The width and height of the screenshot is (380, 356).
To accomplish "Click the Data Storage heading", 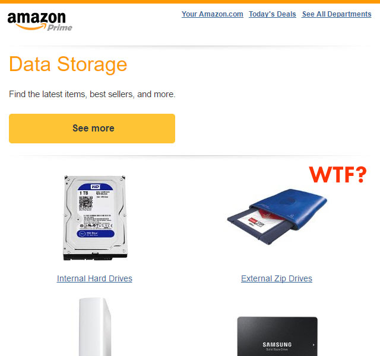I will [x=68, y=65].
